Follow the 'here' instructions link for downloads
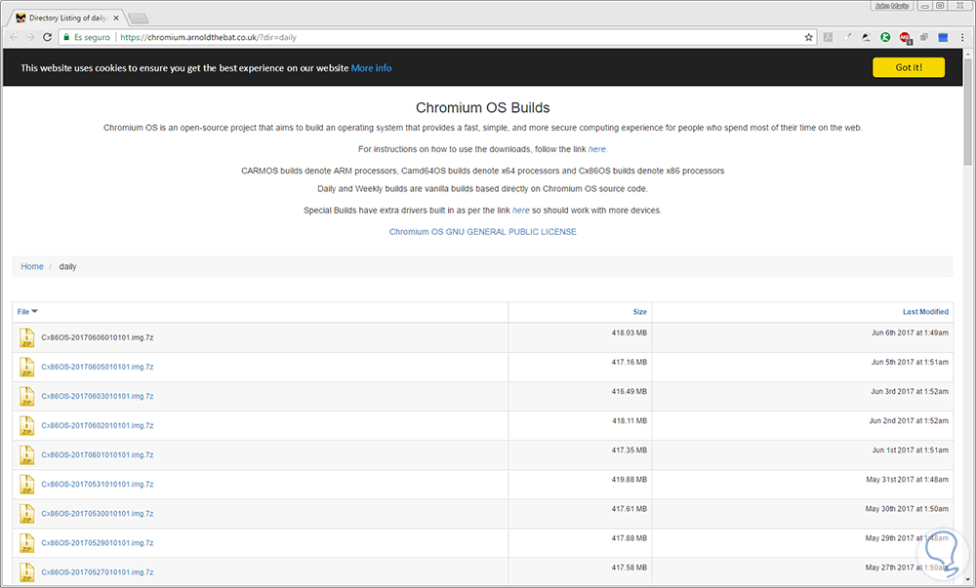 coord(597,149)
